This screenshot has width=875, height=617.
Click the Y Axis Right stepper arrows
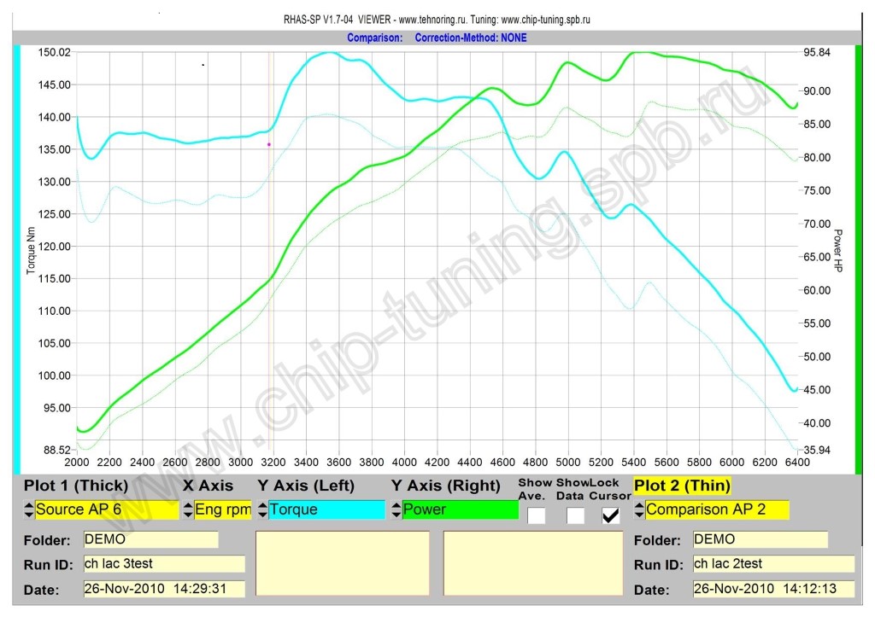[x=396, y=510]
